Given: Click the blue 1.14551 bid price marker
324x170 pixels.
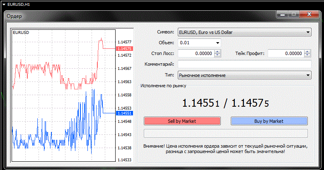Looking at the screenshot, I should [124, 113].
